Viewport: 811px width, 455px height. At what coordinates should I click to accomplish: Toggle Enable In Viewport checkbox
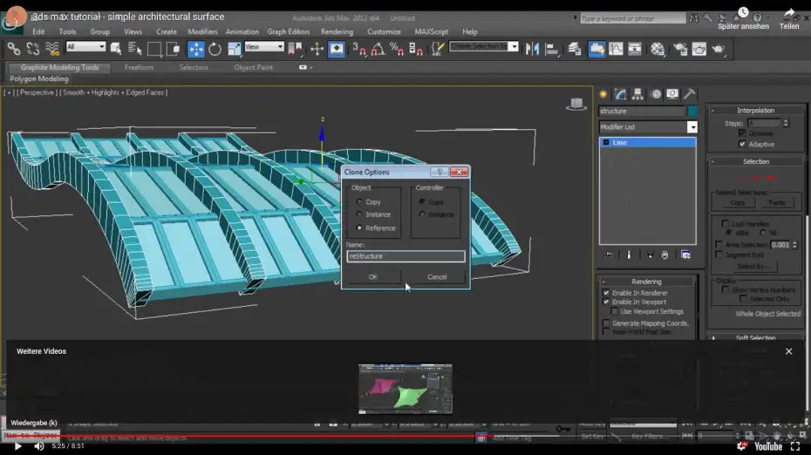606,302
